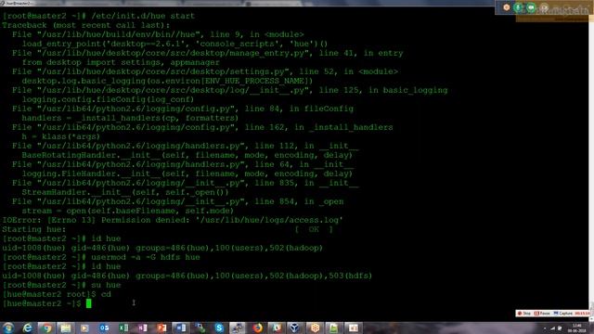Open Outlook from the taskbar
Image resolution: width=594 pixels, height=334 pixels.
click(x=104, y=328)
